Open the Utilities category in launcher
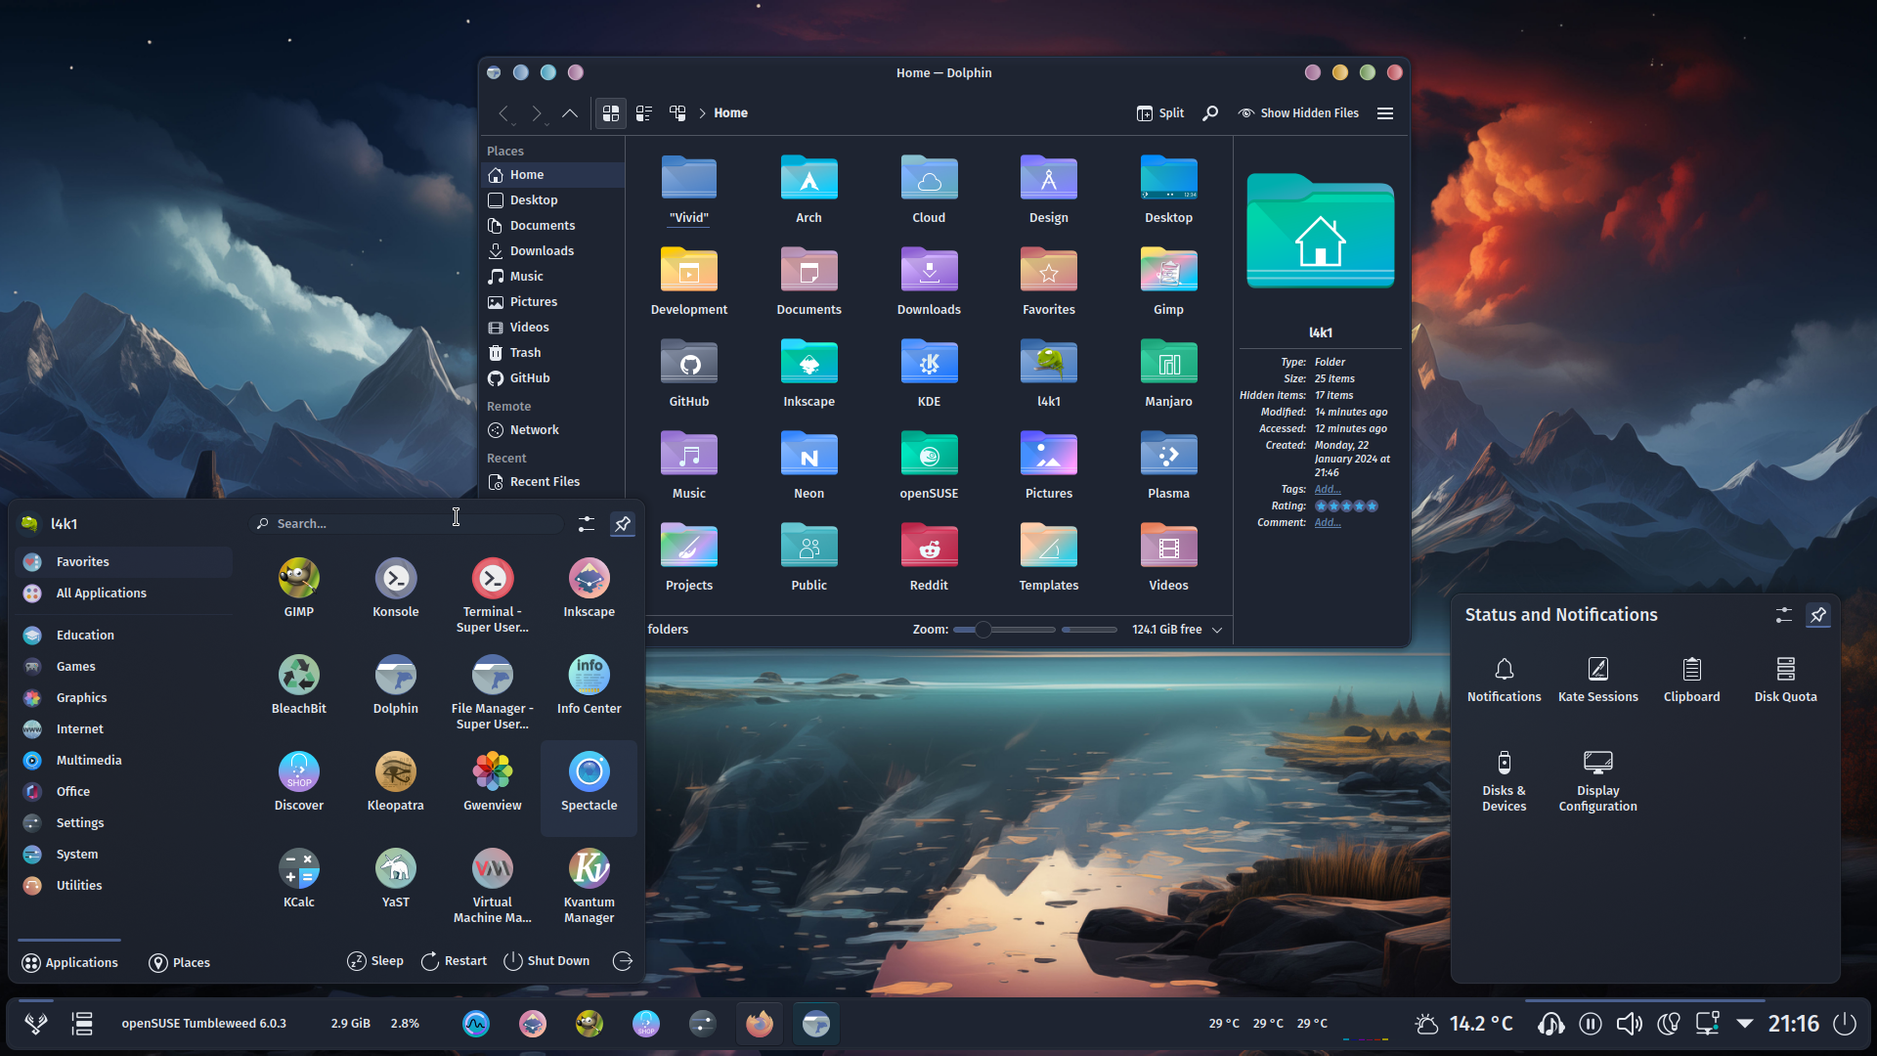This screenshot has width=1877, height=1056. pyautogui.click(x=125, y=886)
